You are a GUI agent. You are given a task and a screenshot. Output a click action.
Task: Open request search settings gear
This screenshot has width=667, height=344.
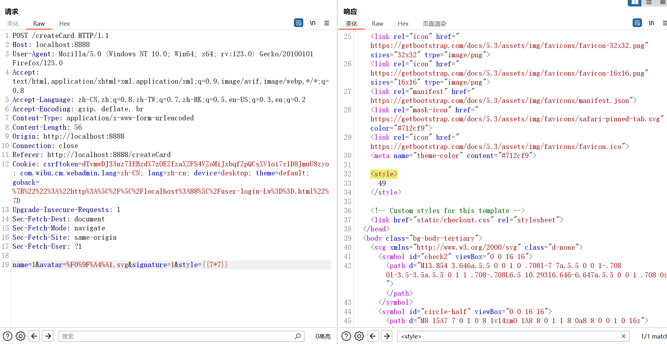pos(21,336)
